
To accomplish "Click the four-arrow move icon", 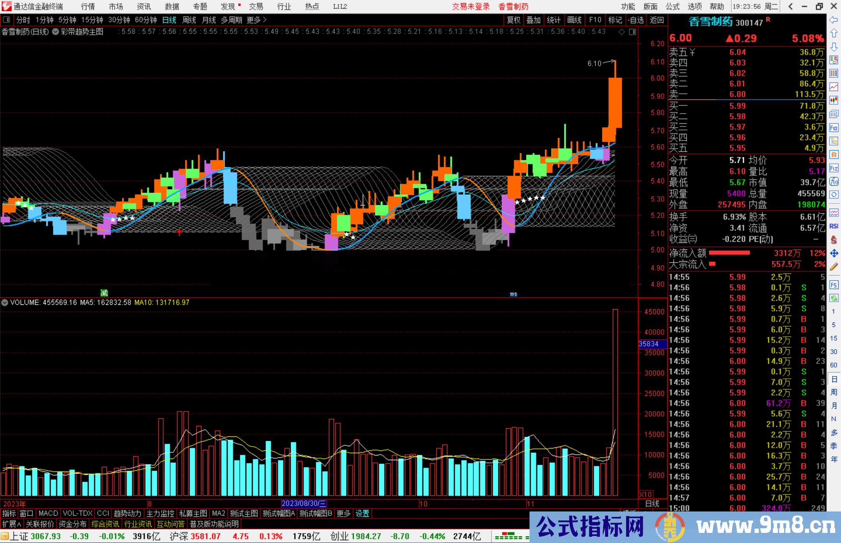I will pos(834,253).
